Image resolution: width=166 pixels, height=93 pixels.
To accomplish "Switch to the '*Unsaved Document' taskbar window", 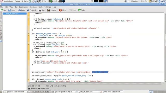I will coord(111,92).
